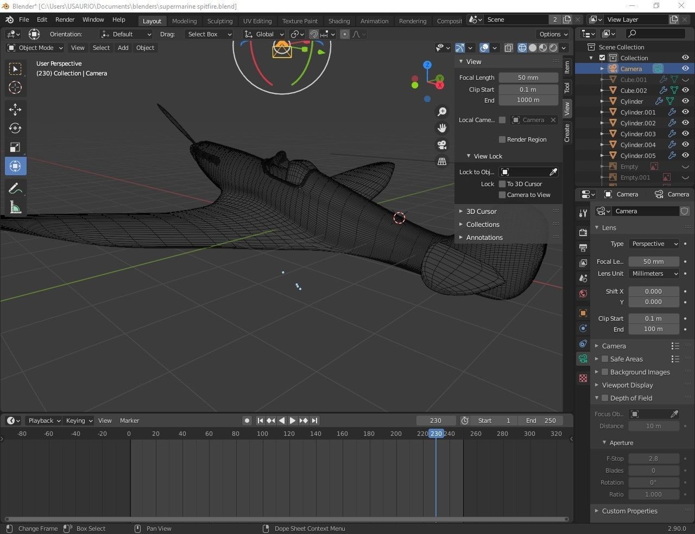Select the Annotate tool
The image size is (695, 534).
15,188
